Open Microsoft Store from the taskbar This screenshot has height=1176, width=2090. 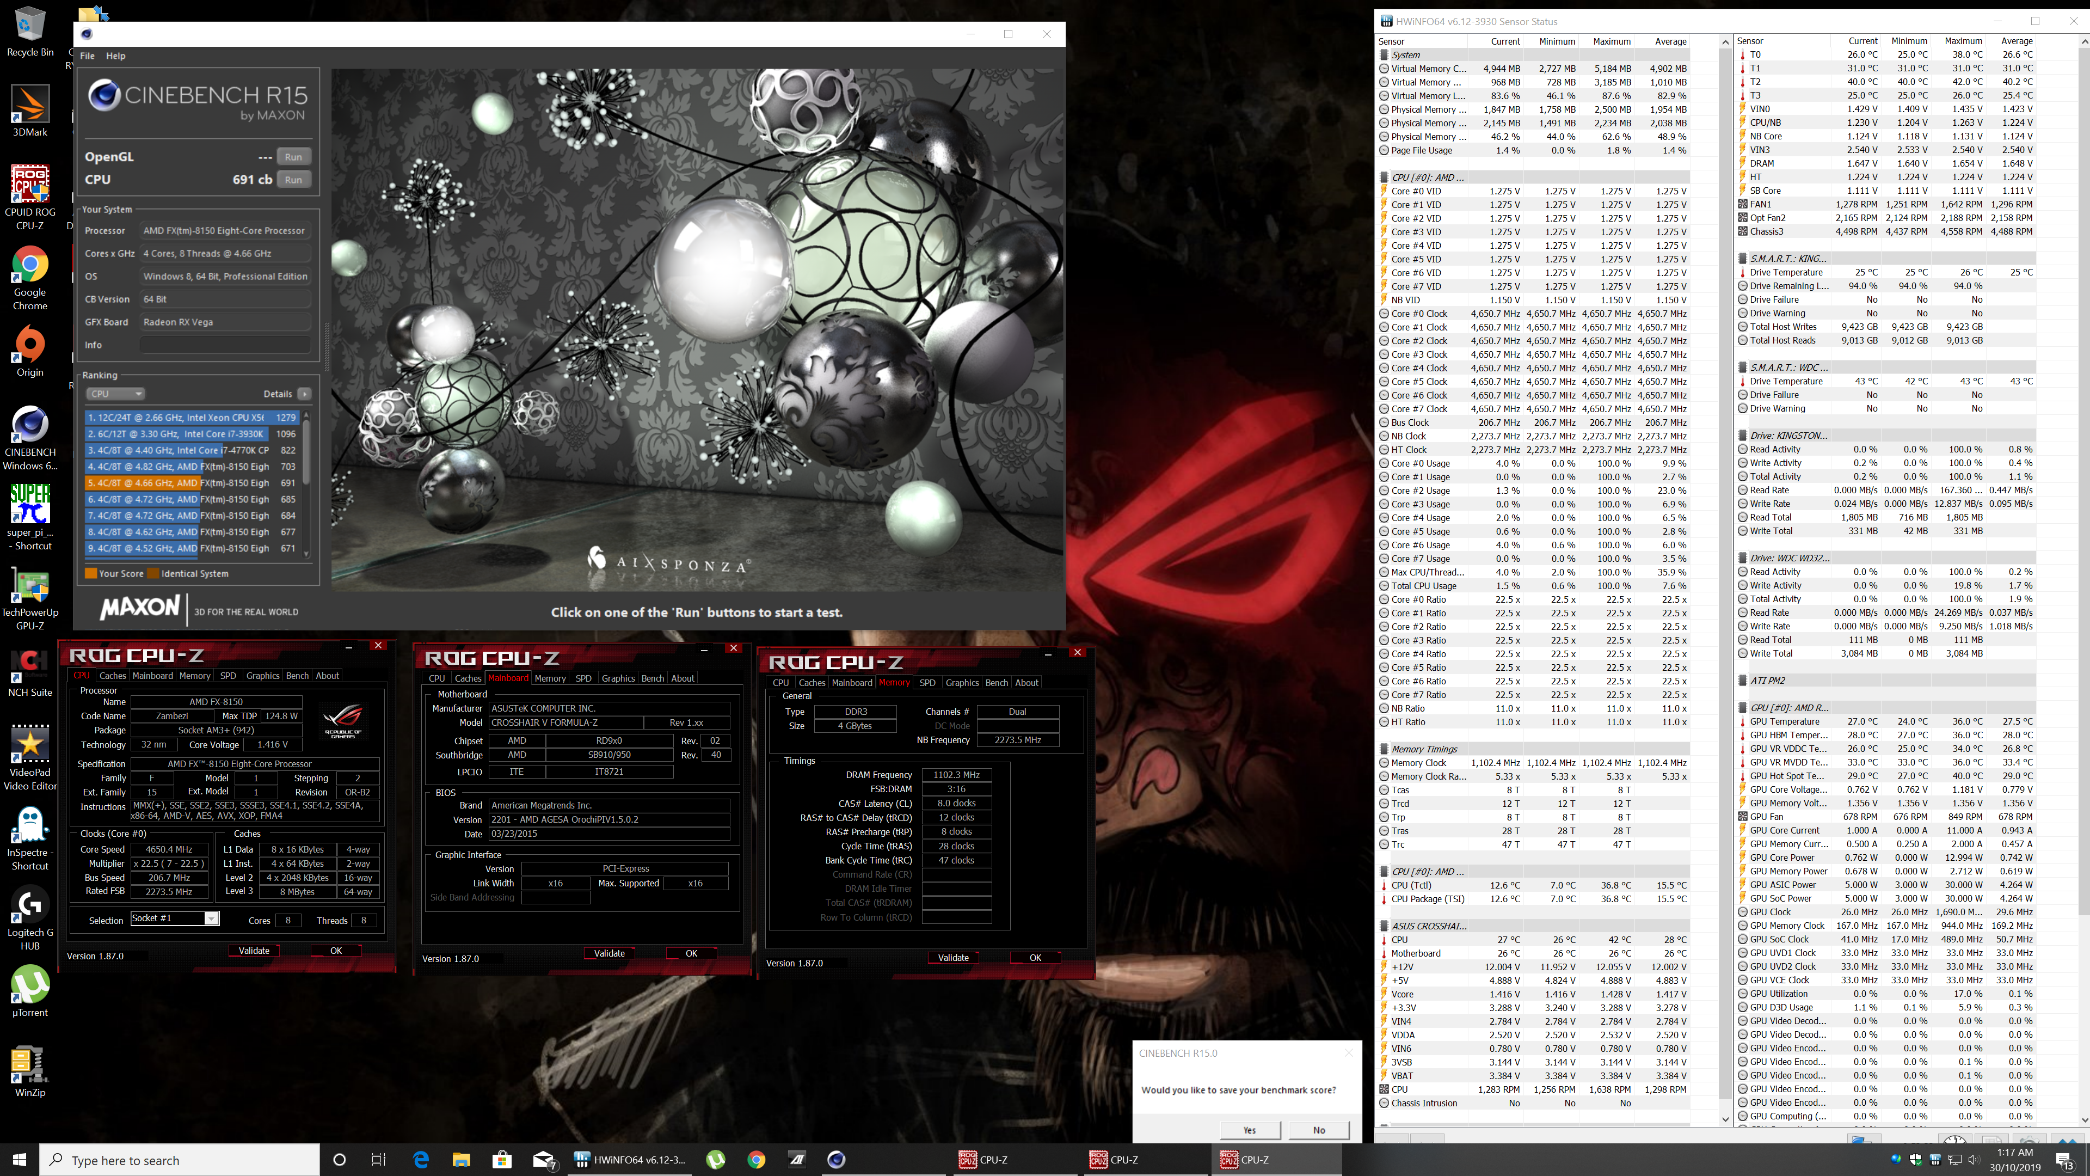[x=501, y=1160]
